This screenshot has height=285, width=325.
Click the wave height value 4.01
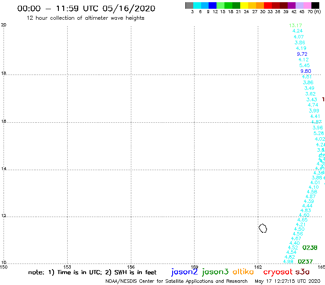pos(315,182)
